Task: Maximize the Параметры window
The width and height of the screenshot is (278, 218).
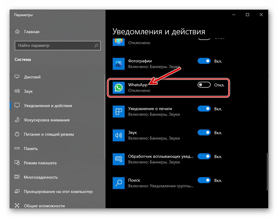Action: click(x=248, y=15)
